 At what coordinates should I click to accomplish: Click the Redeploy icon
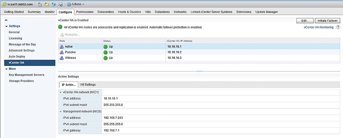(x=62, y=35)
